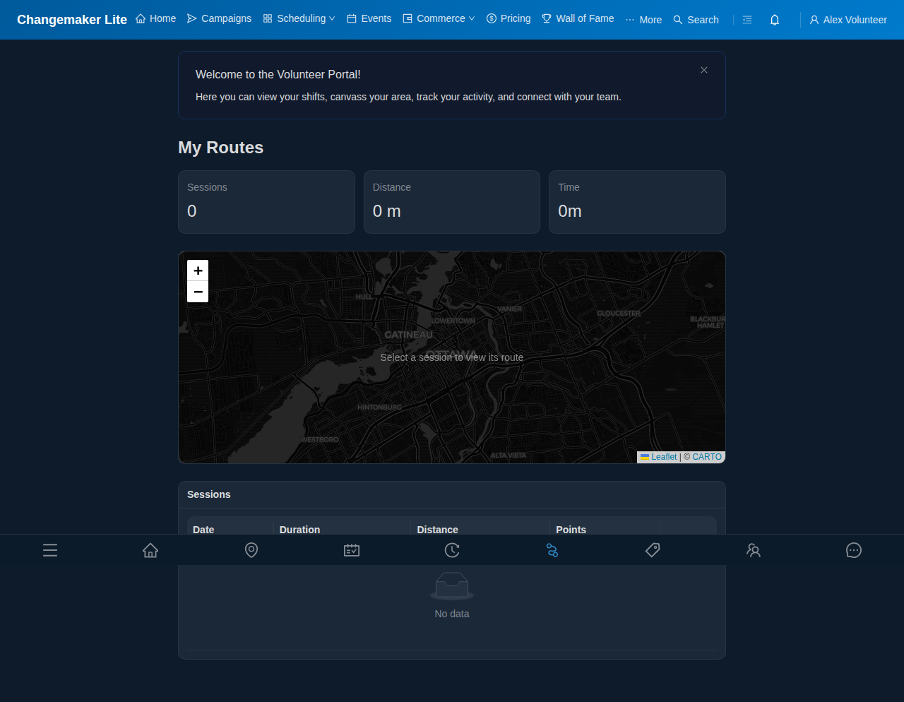Expand the Commerce dropdown menu
The width and height of the screenshot is (904, 702).
439,18
